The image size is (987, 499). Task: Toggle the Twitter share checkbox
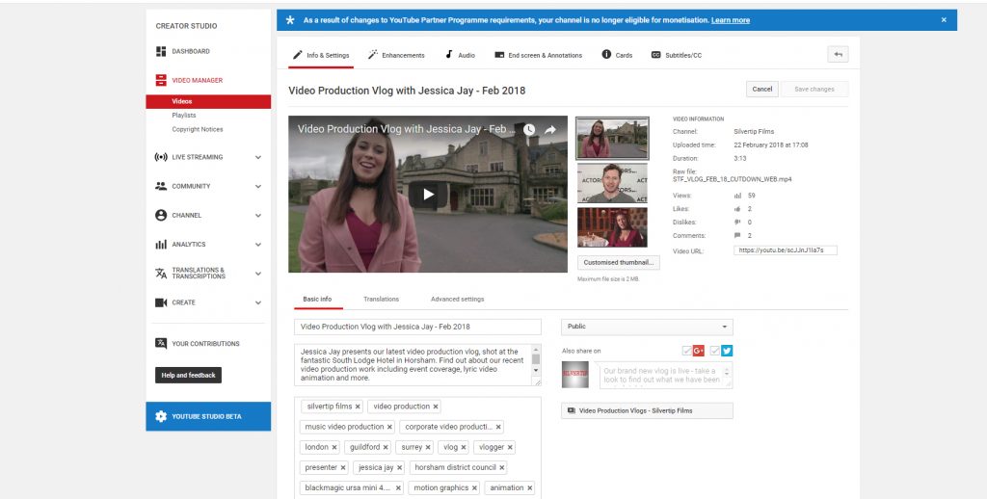(714, 351)
